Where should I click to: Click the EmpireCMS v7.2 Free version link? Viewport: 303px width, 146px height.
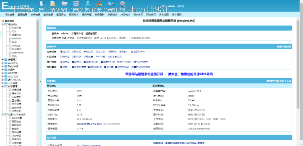tap(89, 124)
